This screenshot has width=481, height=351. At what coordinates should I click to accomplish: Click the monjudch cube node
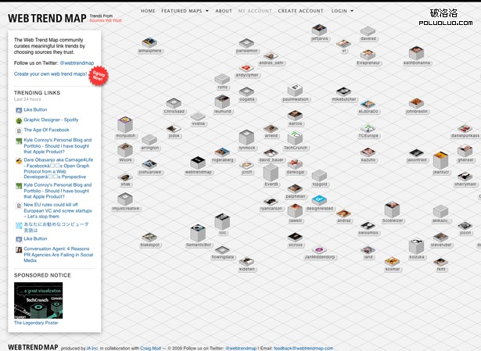tap(125, 124)
